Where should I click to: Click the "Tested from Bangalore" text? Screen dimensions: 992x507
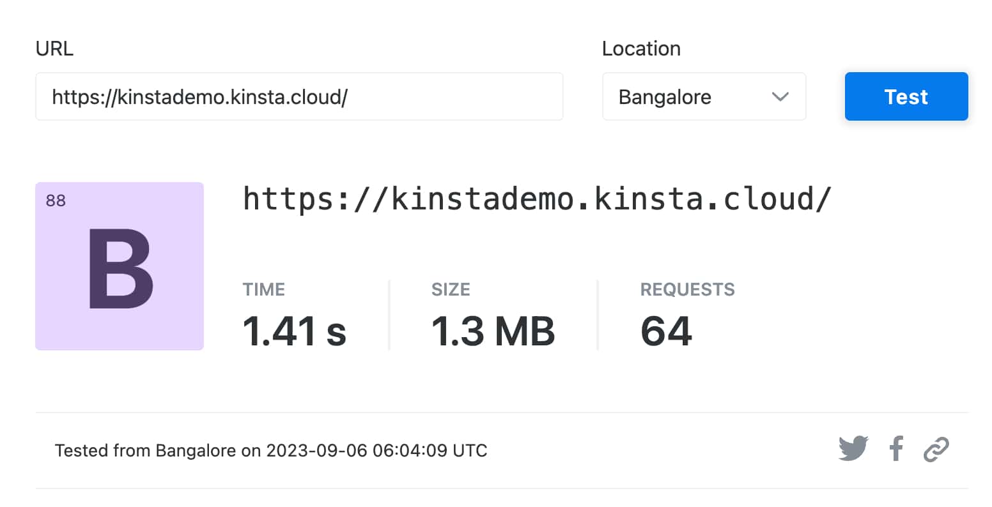pyautogui.click(x=145, y=451)
